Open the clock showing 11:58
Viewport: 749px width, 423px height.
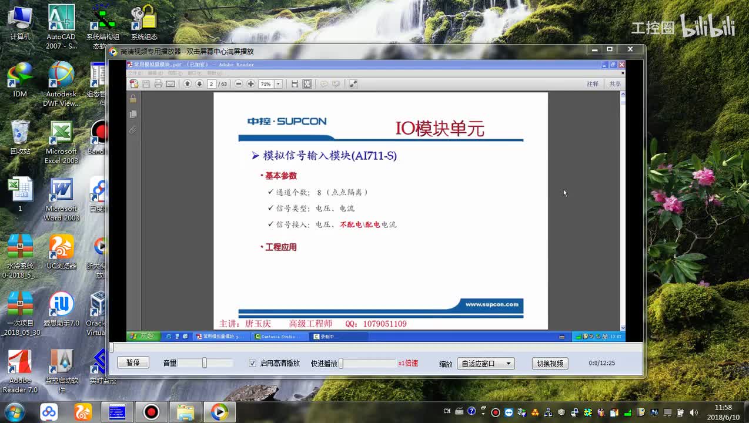pos(724,412)
